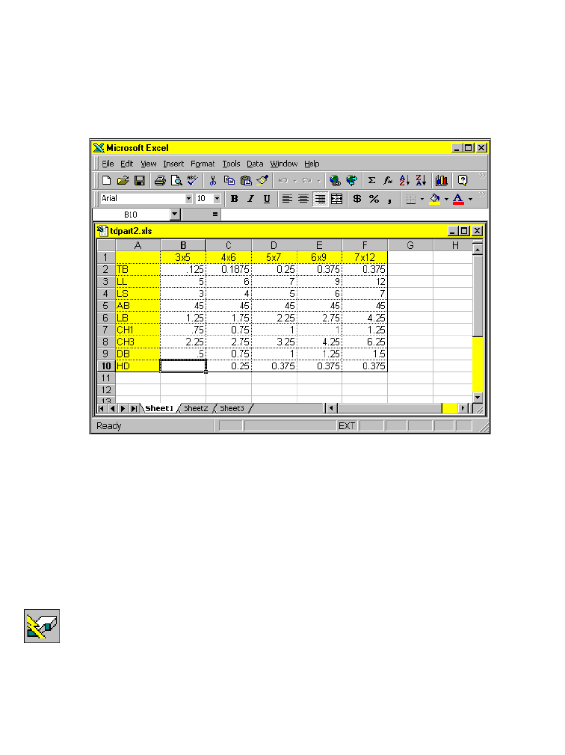
Task: Open the File menu
Action: click(108, 164)
